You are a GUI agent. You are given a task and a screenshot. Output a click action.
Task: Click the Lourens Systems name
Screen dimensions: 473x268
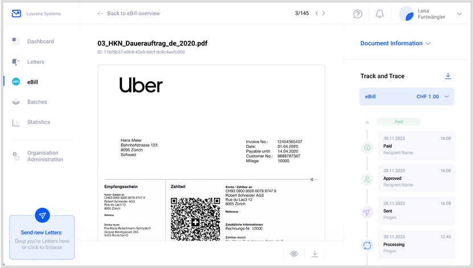(44, 14)
